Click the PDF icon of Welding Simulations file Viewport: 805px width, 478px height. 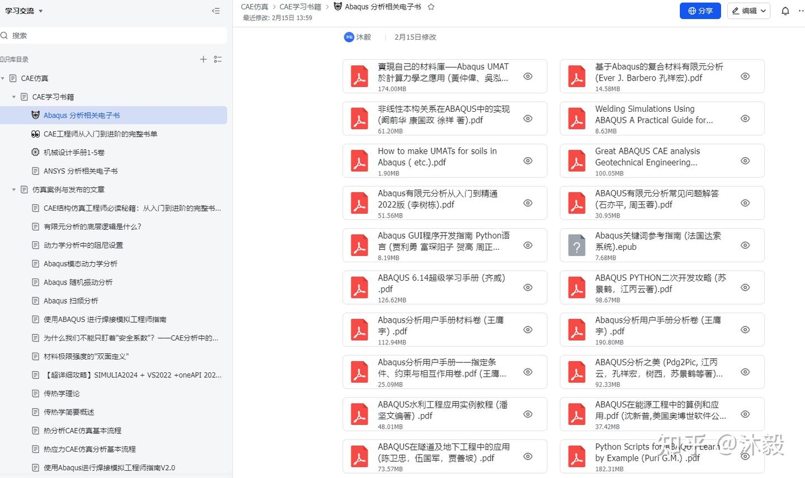[576, 119]
